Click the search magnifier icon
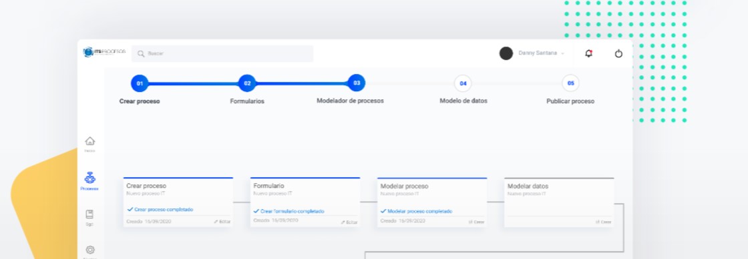Screen dimensions: 748x259 (x=141, y=54)
